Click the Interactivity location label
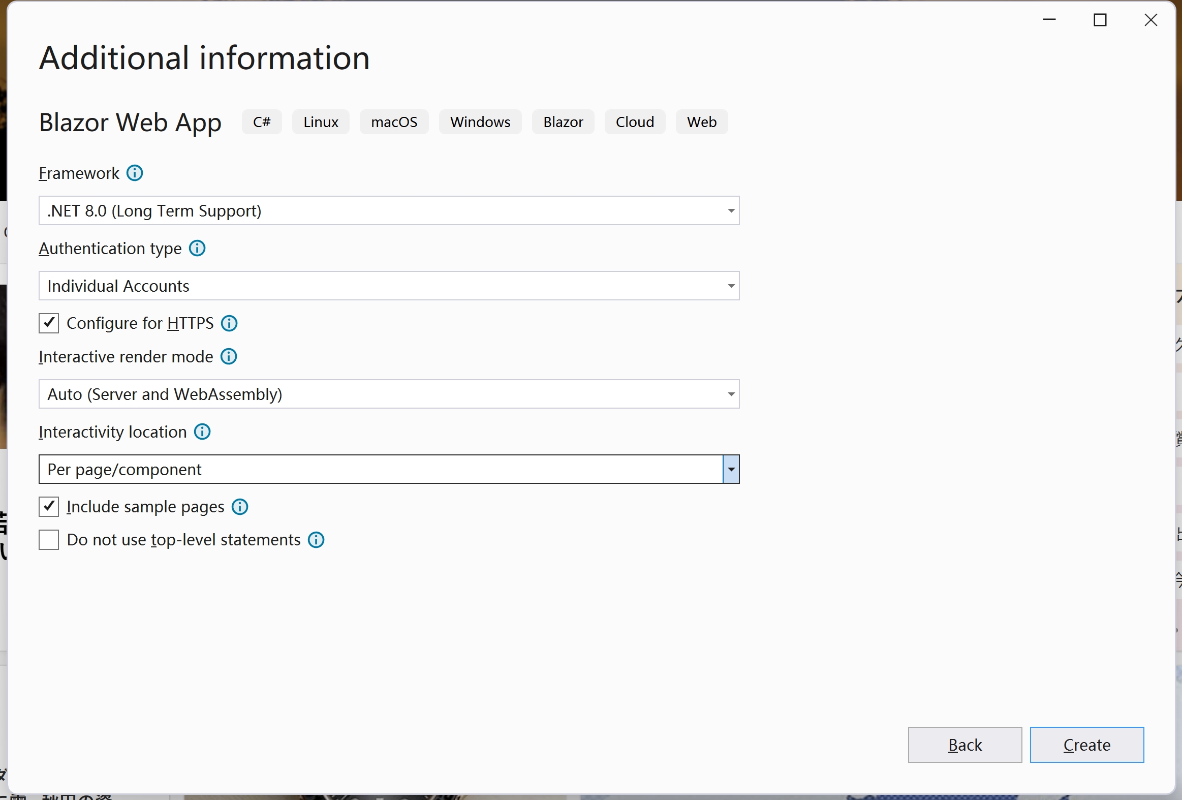The image size is (1182, 800). [x=112, y=433]
